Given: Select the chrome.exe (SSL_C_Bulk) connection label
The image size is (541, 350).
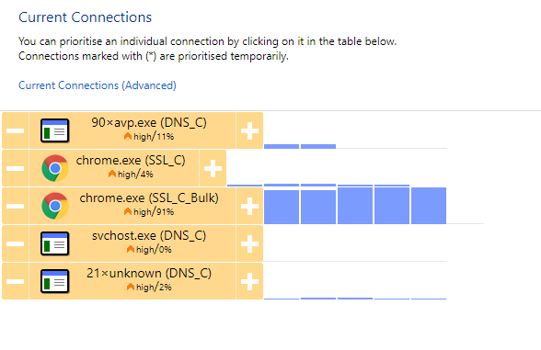Looking at the screenshot, I should click(149, 198).
